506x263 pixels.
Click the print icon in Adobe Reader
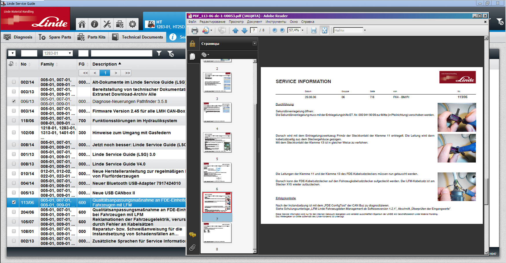(x=195, y=30)
